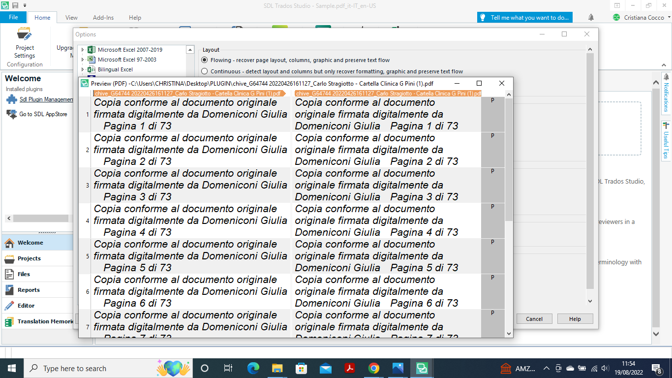The width and height of the screenshot is (672, 378).
Task: Open the Projects view
Action: 37,258
